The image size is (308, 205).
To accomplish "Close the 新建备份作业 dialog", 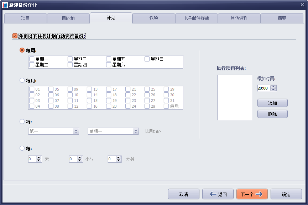I will tap(302, 5).
